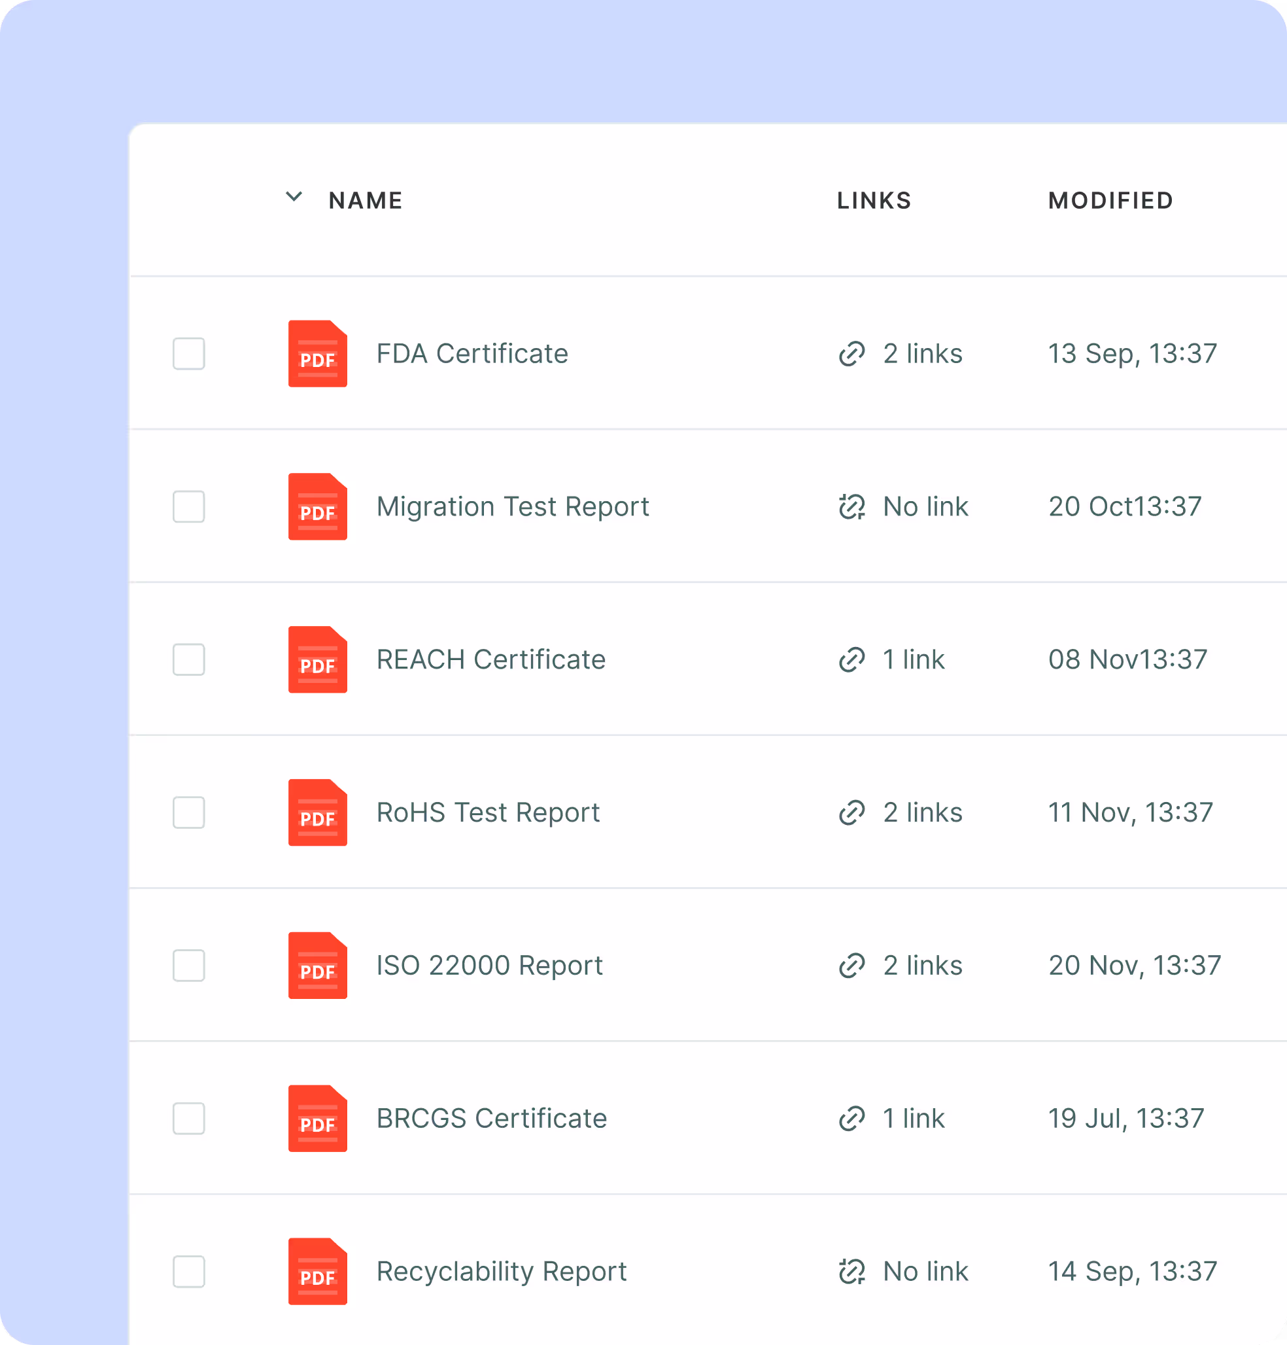The height and width of the screenshot is (1345, 1287).
Task: Click the link icon in ISO 22000 Report row
Action: tap(851, 966)
